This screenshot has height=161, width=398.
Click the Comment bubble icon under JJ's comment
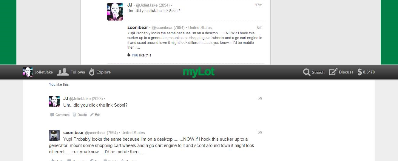click(52, 115)
